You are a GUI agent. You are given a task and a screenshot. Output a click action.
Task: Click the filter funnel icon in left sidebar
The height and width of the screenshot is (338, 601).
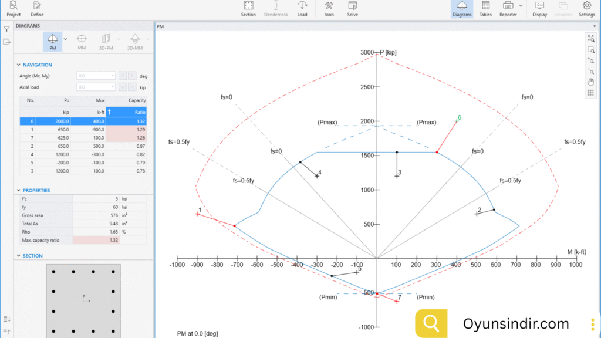[6, 29]
